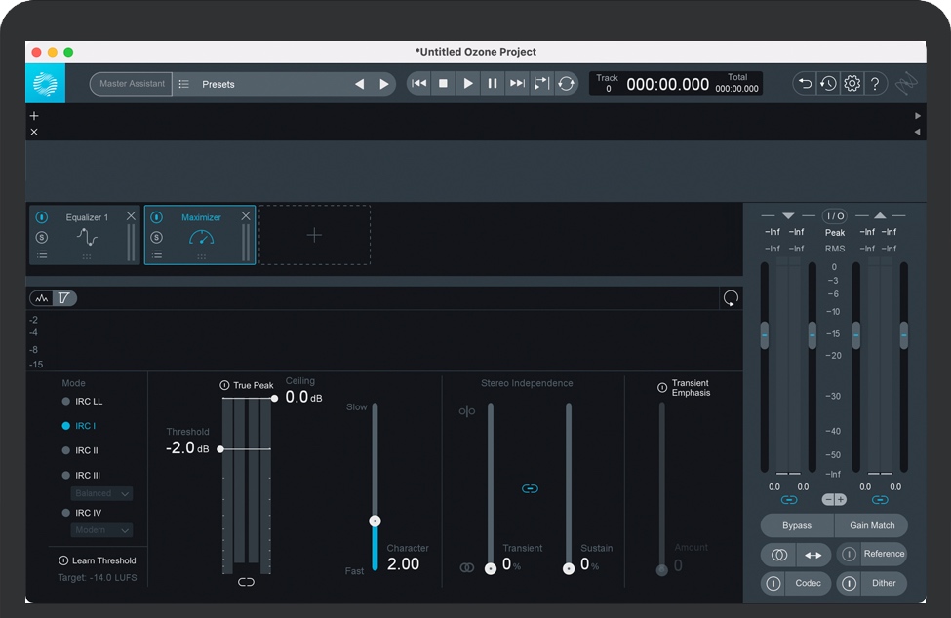
Task: Add a module in the empty slot
Action: [314, 235]
